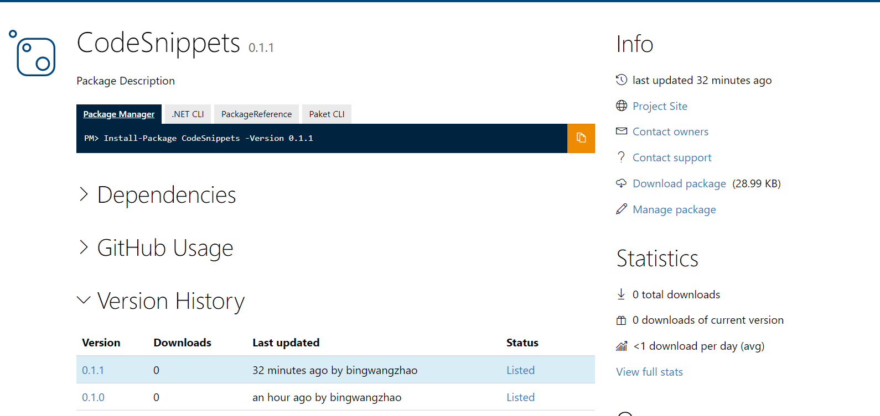The width and height of the screenshot is (880, 416).
Task: Open the Project Site link
Action: [660, 106]
